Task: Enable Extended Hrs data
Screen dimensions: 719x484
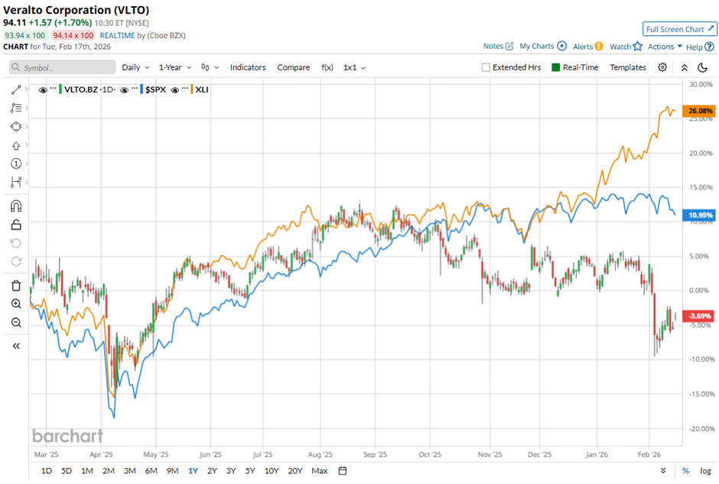Action: coord(486,67)
